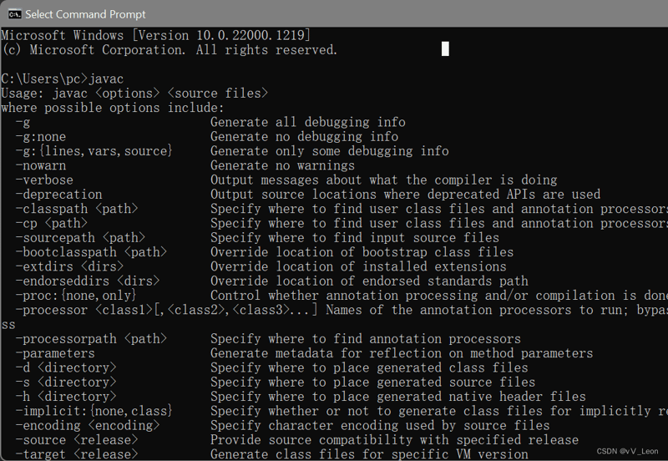The height and width of the screenshot is (461, 668).
Task: Click the '-deprecation' option text
Action: coord(58,195)
